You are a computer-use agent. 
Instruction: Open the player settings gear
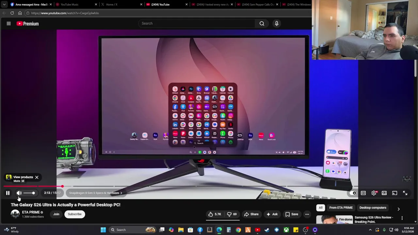(x=374, y=193)
